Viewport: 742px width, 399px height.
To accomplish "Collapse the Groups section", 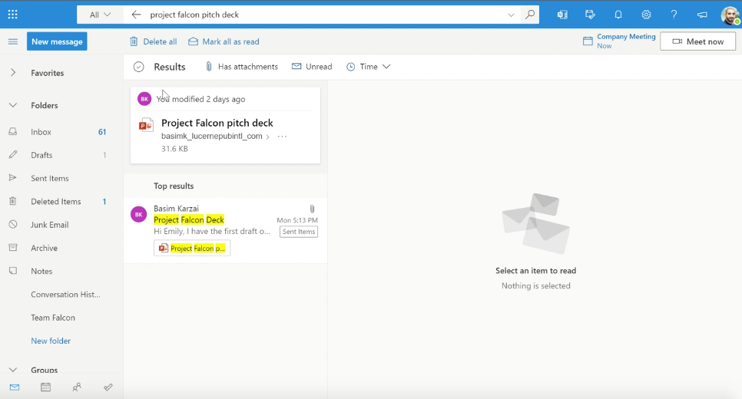I will click(13, 370).
